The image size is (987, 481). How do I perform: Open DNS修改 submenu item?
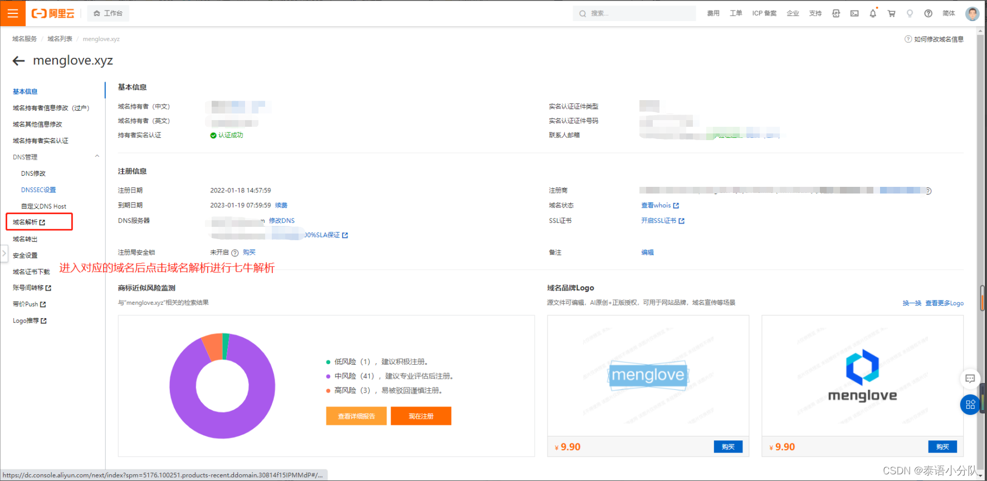[33, 173]
